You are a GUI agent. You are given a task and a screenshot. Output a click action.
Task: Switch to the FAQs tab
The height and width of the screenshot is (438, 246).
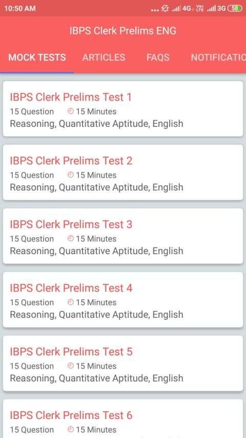point(158,58)
